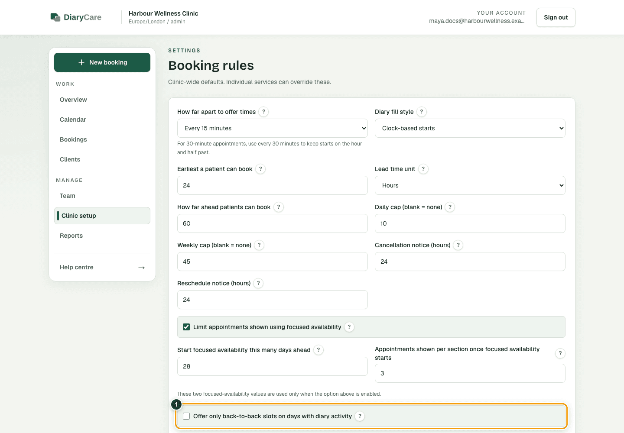Focus the Earliest a patient can book field

[273, 185]
